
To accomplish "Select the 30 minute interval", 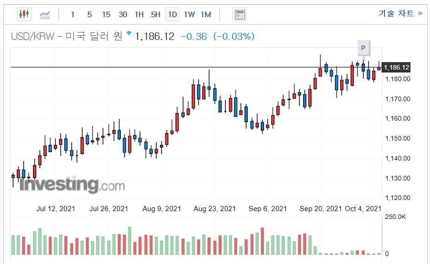I will click(123, 14).
